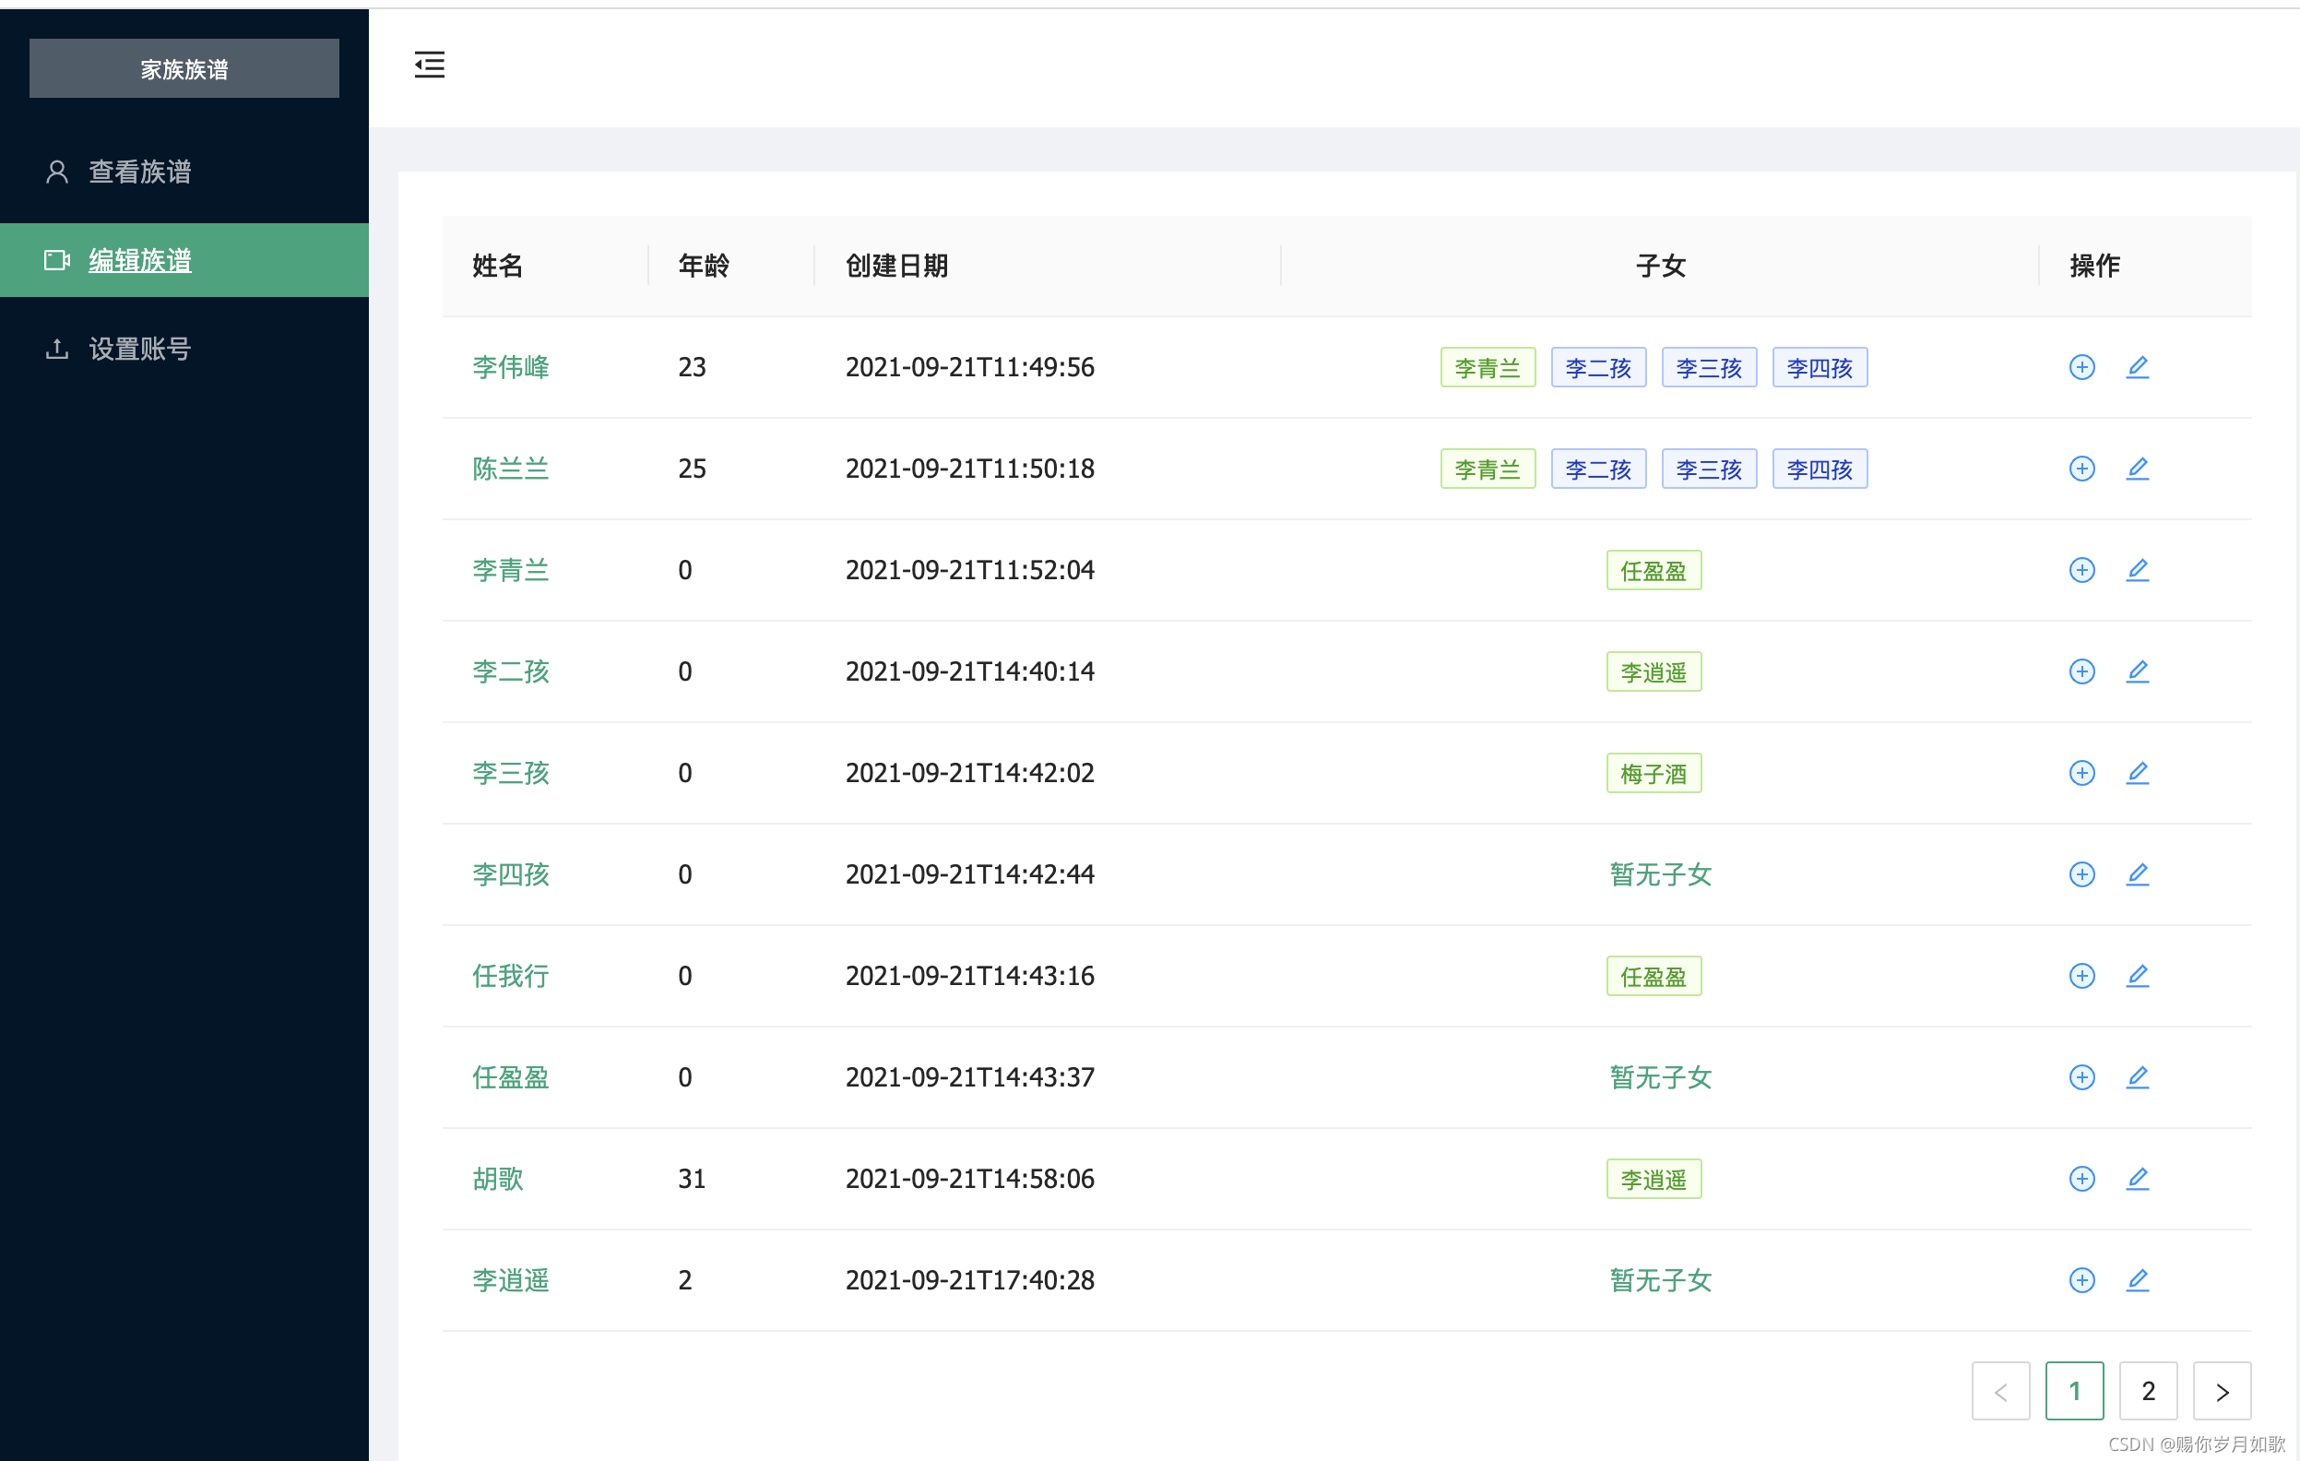
Task: Click the edit pencil in 任我行 row
Action: click(2137, 975)
